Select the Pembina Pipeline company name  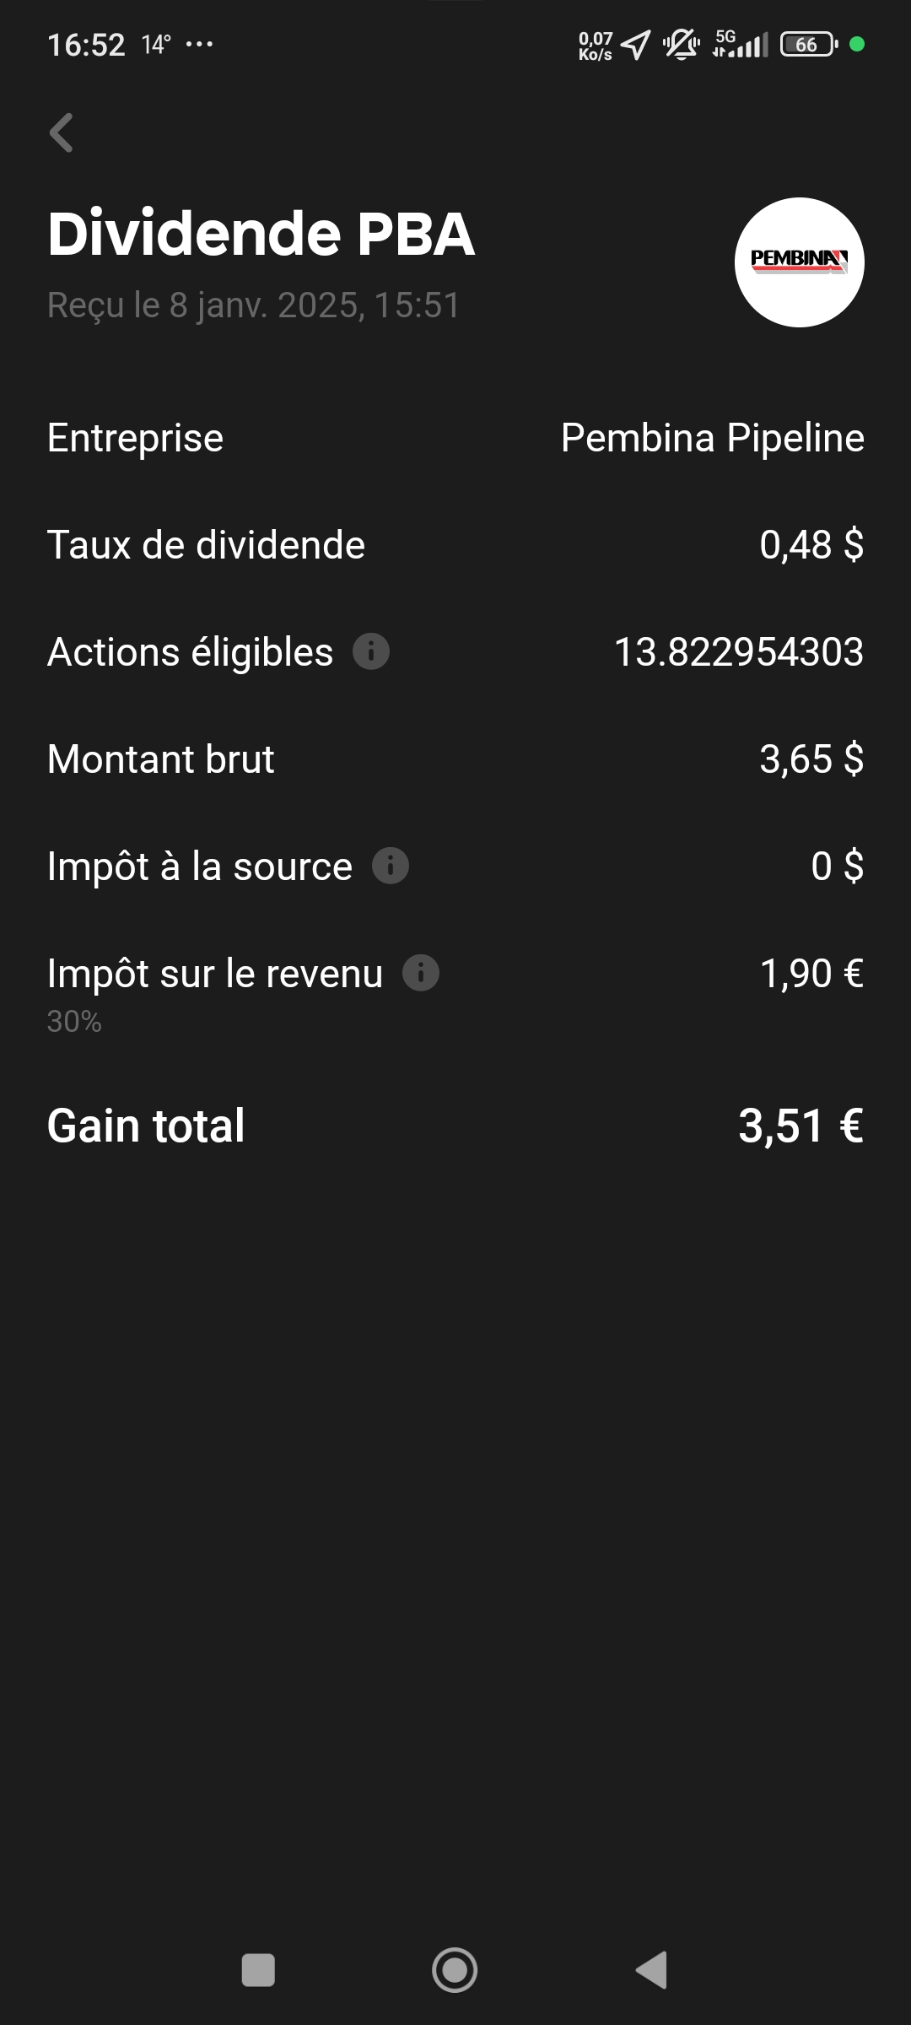[x=713, y=438]
